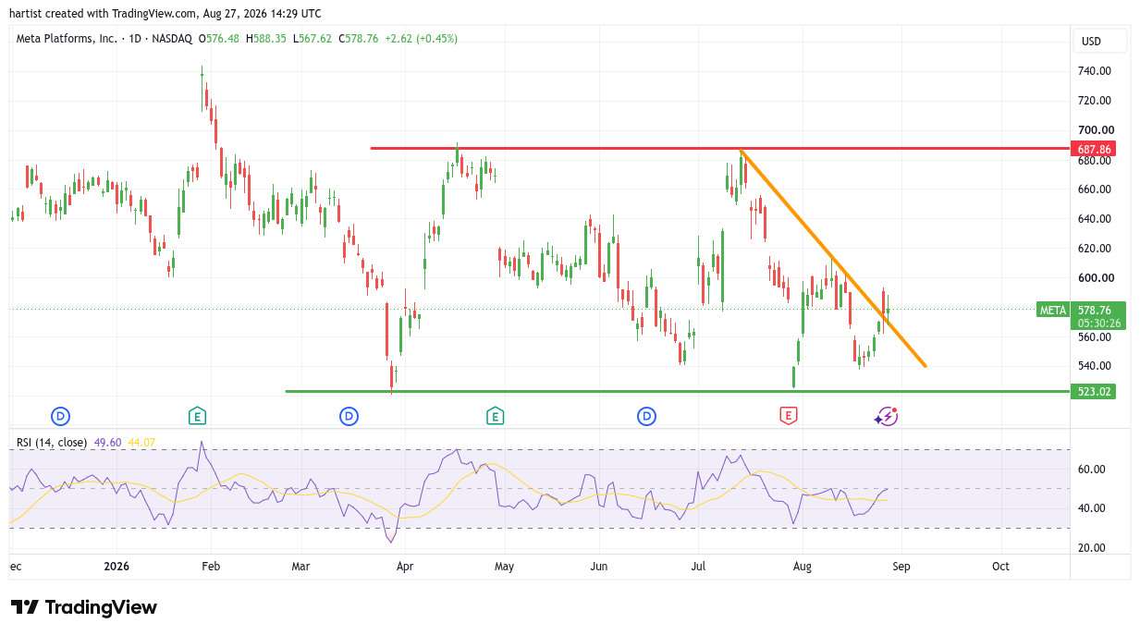
Task: Select the red horizontal resistance line
Action: 719,148
